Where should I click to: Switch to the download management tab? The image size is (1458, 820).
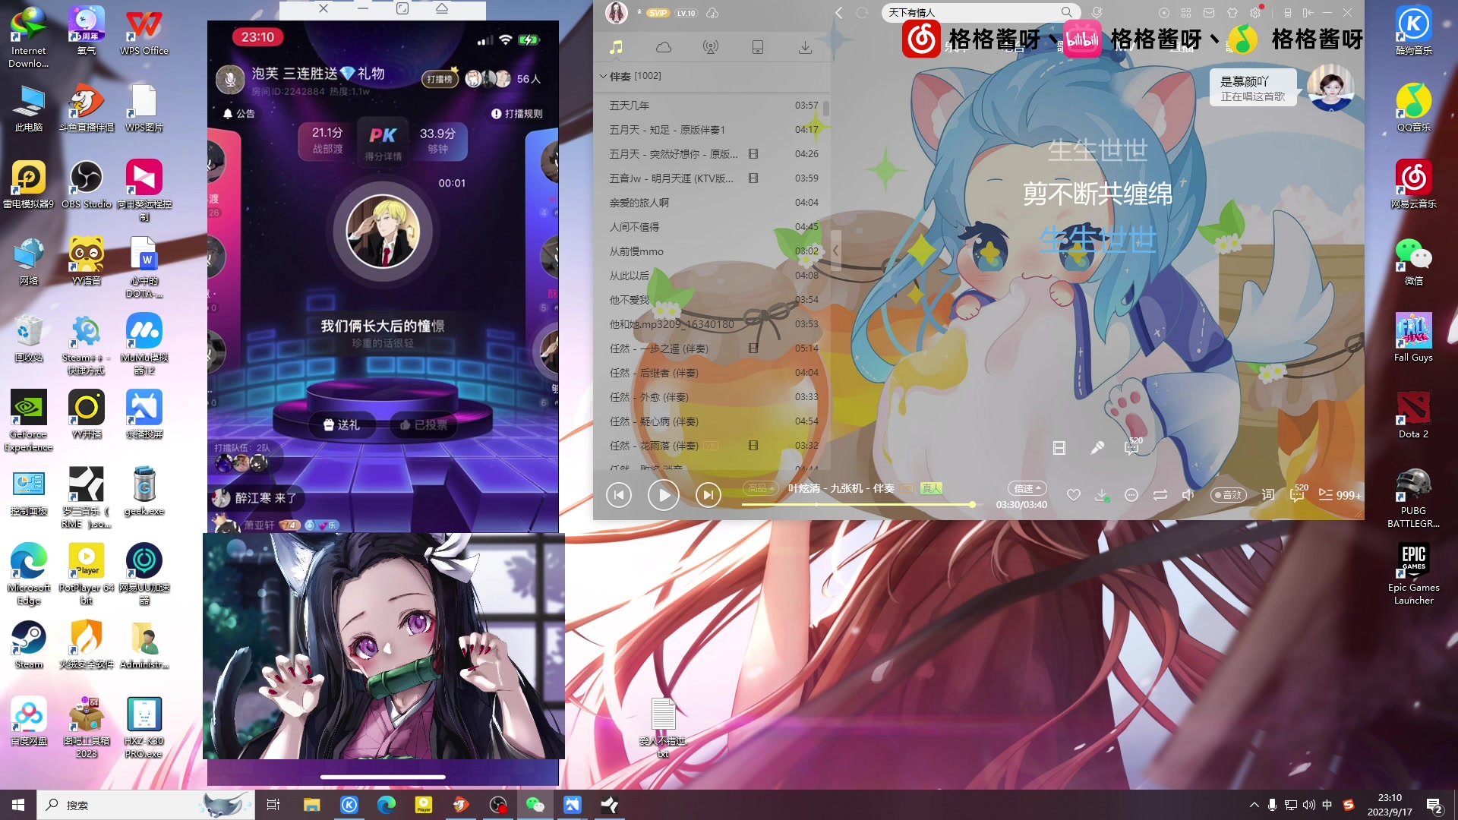(805, 47)
